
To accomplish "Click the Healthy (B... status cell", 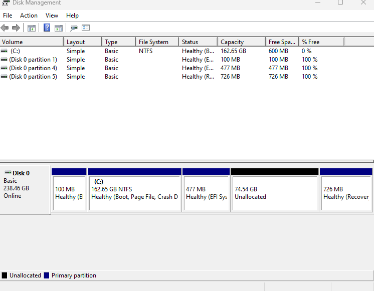I will coord(198,51).
